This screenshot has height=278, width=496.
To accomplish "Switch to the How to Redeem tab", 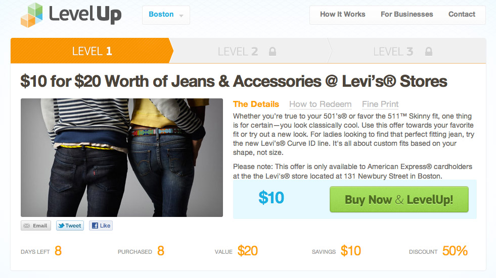I will pos(320,104).
